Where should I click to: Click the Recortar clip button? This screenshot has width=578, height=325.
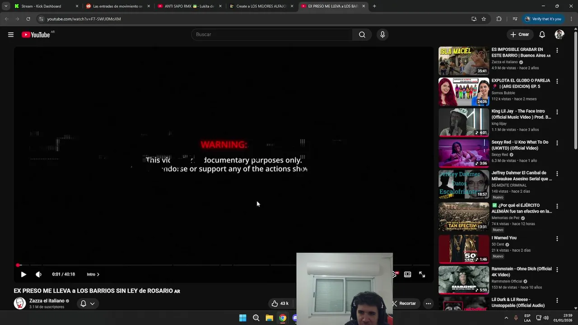tap(404, 303)
